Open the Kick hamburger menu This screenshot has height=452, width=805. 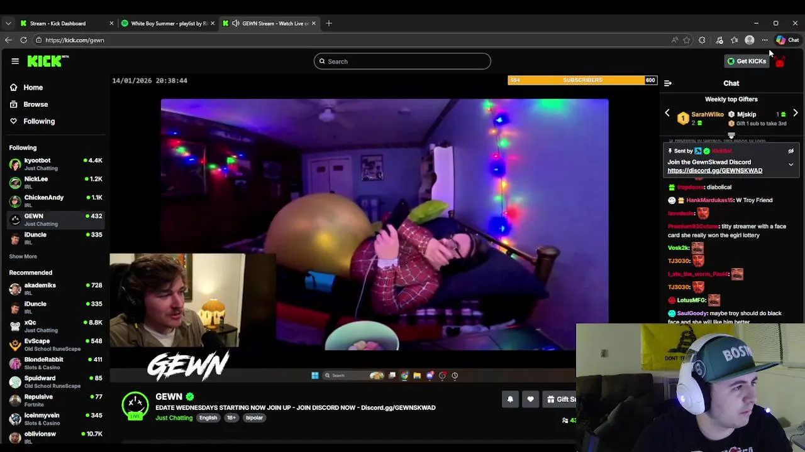point(15,61)
